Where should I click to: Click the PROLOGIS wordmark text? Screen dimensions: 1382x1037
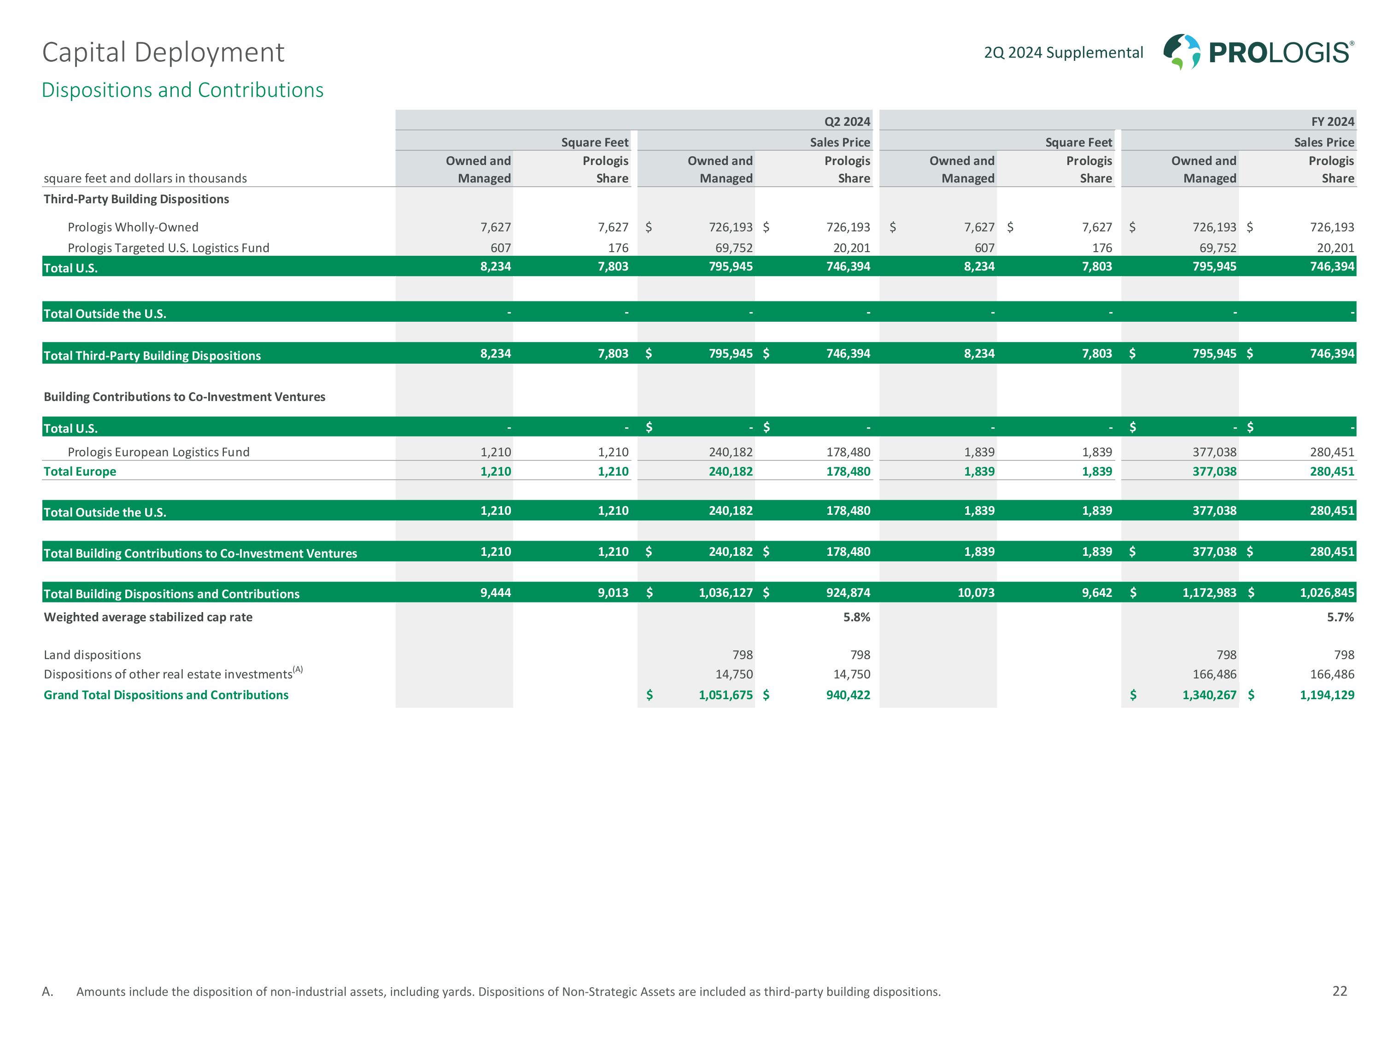click(1280, 53)
